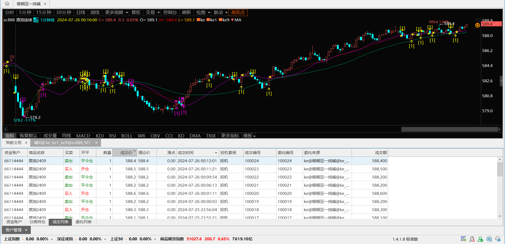Switch to 30分钟 timeframe

[64, 12]
